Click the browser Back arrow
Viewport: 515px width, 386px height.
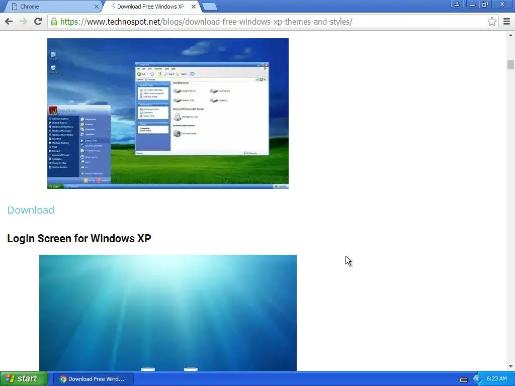click(9, 22)
